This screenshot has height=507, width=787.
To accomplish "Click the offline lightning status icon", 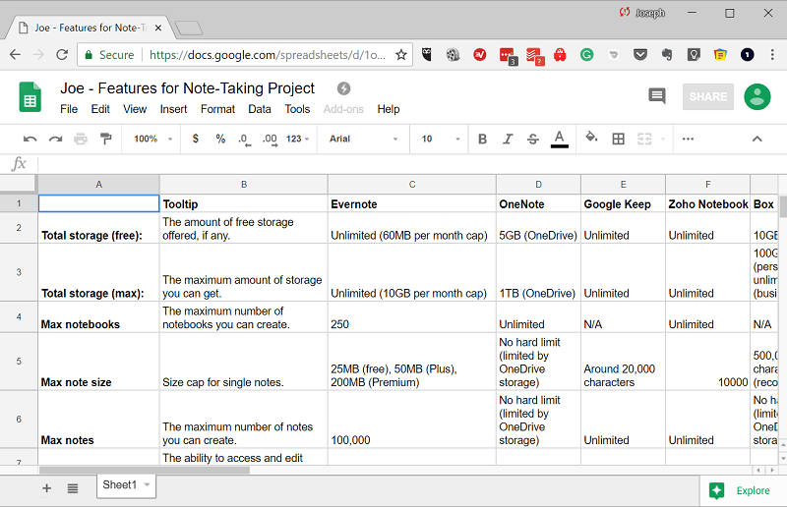I will coord(343,88).
